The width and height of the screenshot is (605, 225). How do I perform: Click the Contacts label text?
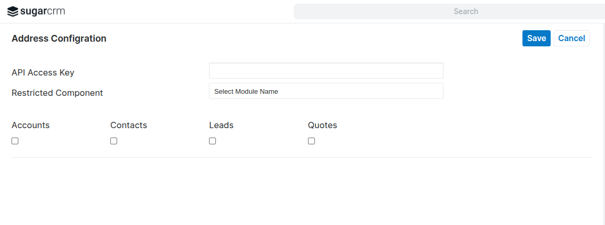pos(129,125)
